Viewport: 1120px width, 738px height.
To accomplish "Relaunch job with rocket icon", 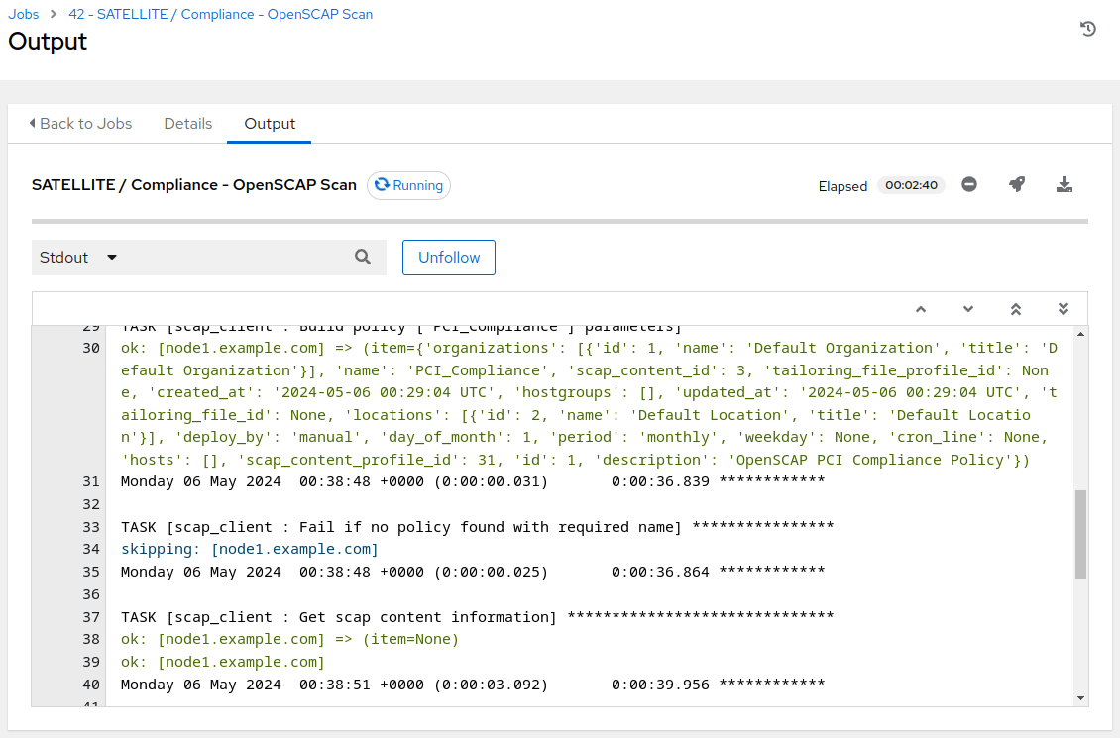I will (x=1017, y=185).
